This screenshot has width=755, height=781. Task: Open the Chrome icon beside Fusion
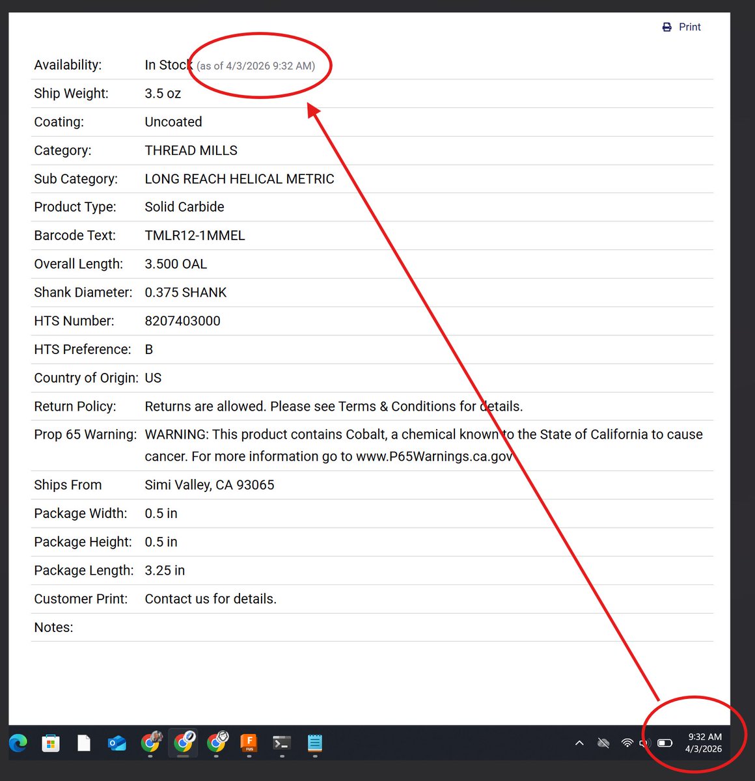[x=217, y=742]
